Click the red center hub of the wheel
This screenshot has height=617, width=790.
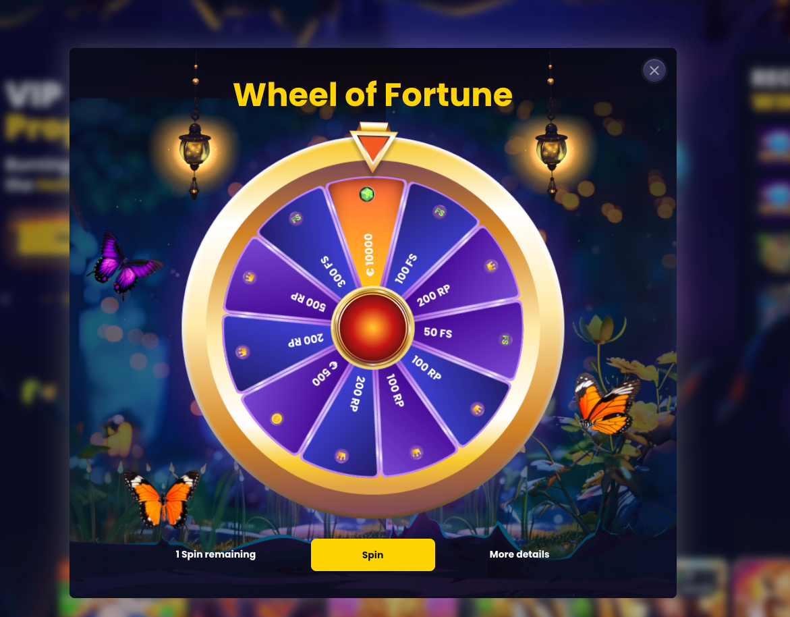pyautogui.click(x=373, y=327)
